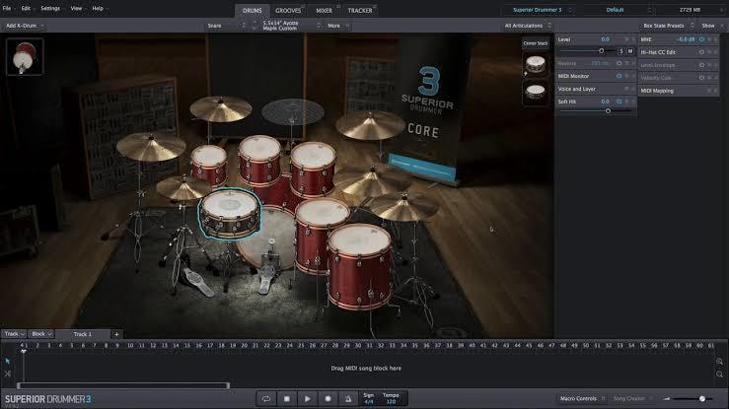This screenshot has height=409, width=729.
Task: Open Box State Presets dropdown
Action: (x=668, y=26)
